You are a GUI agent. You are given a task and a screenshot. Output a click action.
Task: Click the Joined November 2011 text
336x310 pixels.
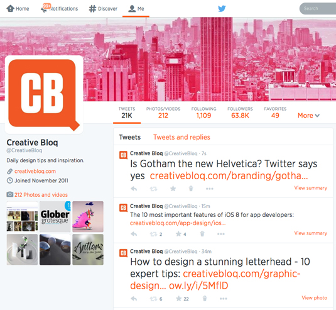(41, 180)
